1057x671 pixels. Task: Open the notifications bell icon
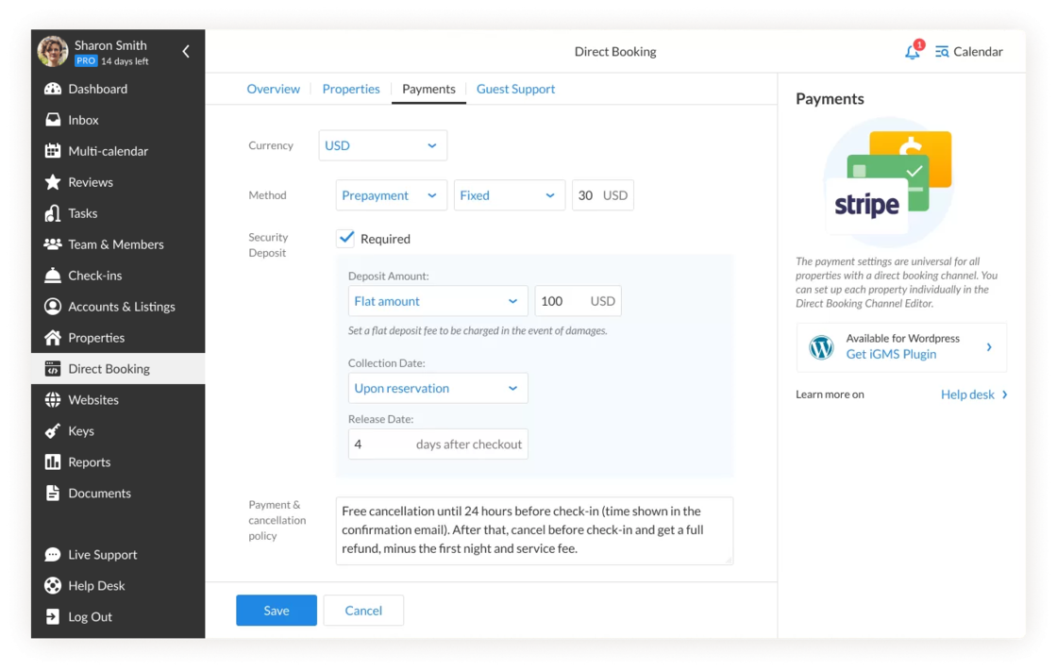click(912, 53)
